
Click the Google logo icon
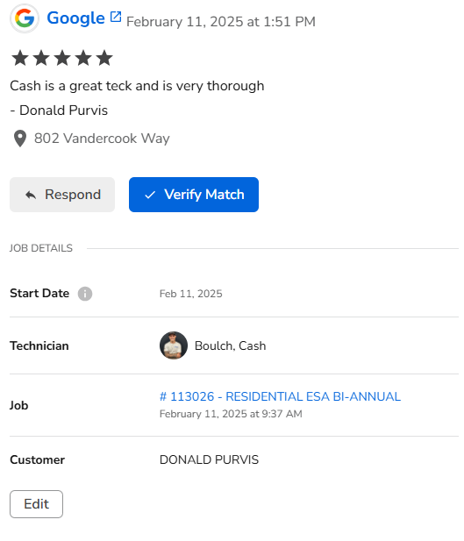[x=25, y=18]
